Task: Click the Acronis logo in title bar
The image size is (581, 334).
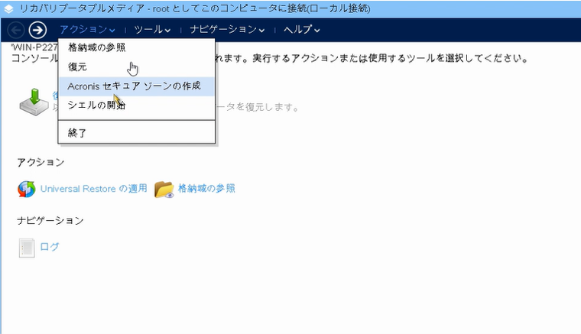Action: pos(8,8)
